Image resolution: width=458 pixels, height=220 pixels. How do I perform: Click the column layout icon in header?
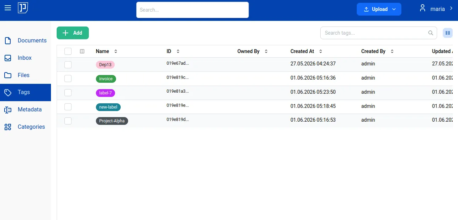pyautogui.click(x=82, y=51)
